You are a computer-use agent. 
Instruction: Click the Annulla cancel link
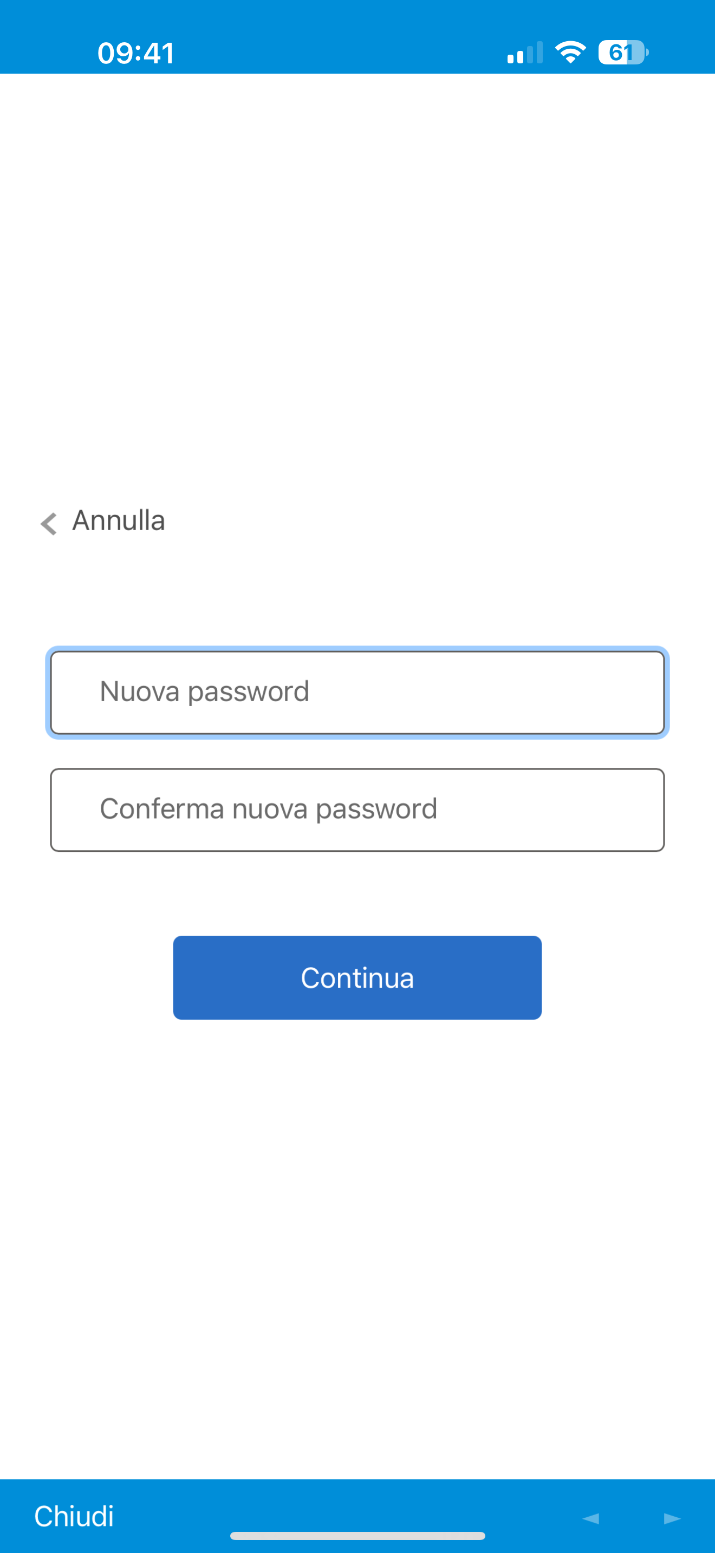102,521
